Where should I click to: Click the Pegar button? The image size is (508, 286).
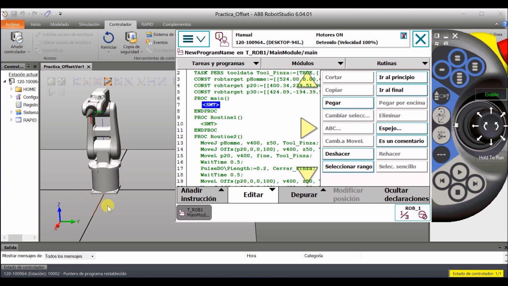tap(348, 103)
